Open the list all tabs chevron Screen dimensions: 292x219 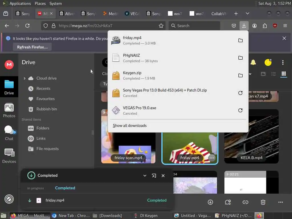click(247, 14)
